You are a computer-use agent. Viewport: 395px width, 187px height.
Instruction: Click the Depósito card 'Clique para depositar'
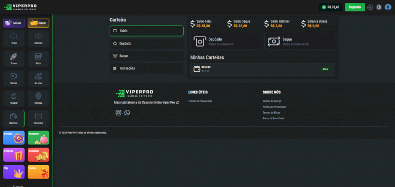coord(226,42)
